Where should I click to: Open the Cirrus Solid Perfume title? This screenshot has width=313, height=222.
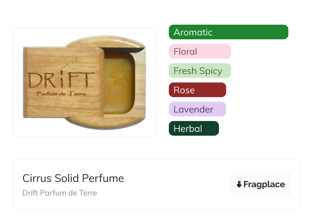pos(73,178)
